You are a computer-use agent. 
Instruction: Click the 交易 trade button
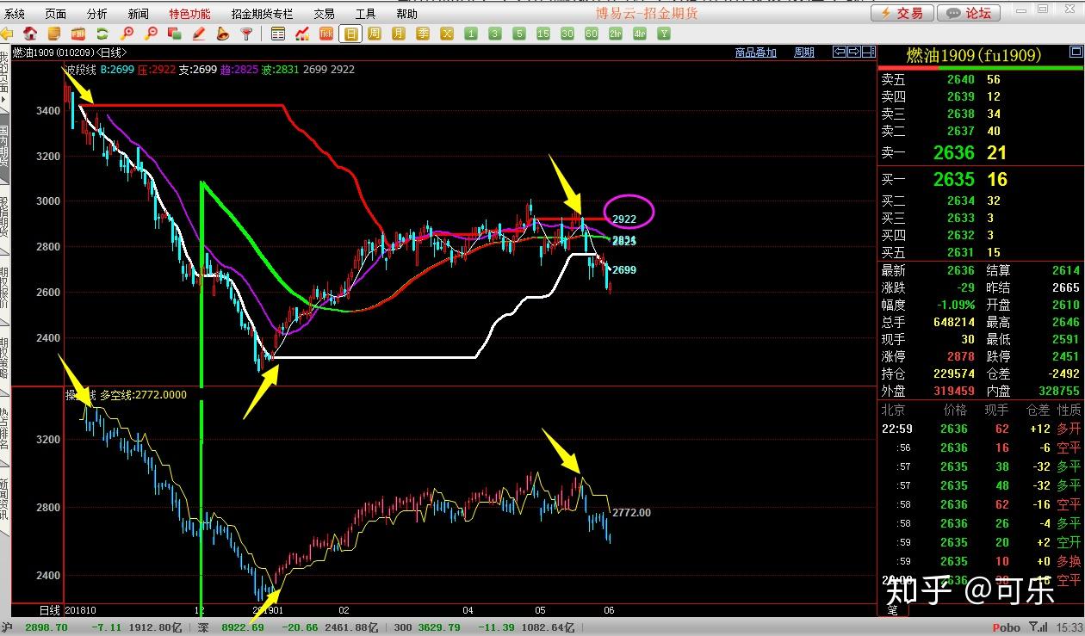coord(901,13)
